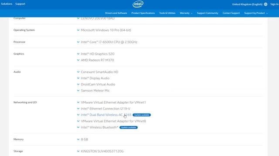279x156 pixels.
Task: Click the Intel logo in the header
Action: [138, 4]
